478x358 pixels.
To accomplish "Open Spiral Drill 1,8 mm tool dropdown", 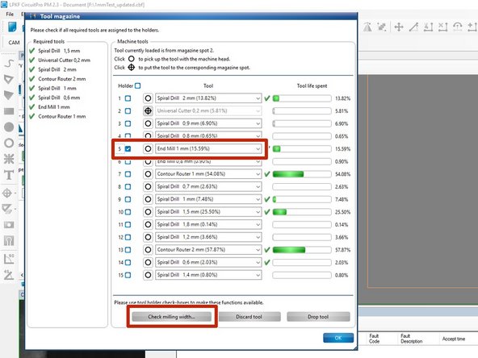I will pos(208,225).
